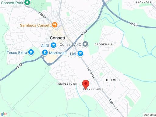Click the Morrisons text label
This screenshot has width=156, height=117.
58,53
